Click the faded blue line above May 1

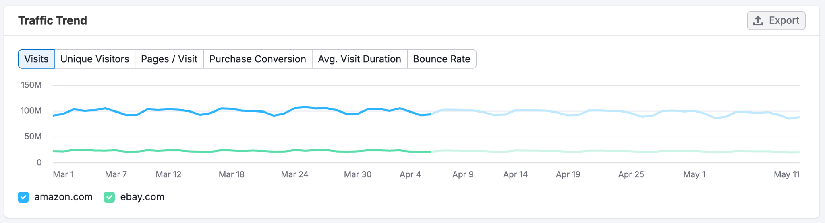(694, 111)
